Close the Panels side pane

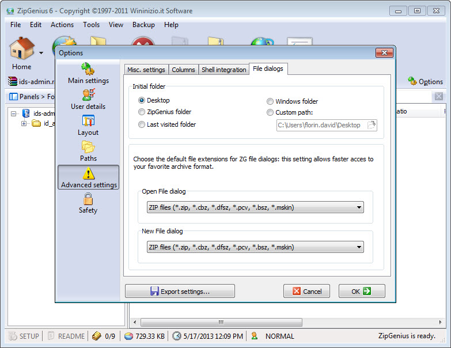click(x=439, y=96)
